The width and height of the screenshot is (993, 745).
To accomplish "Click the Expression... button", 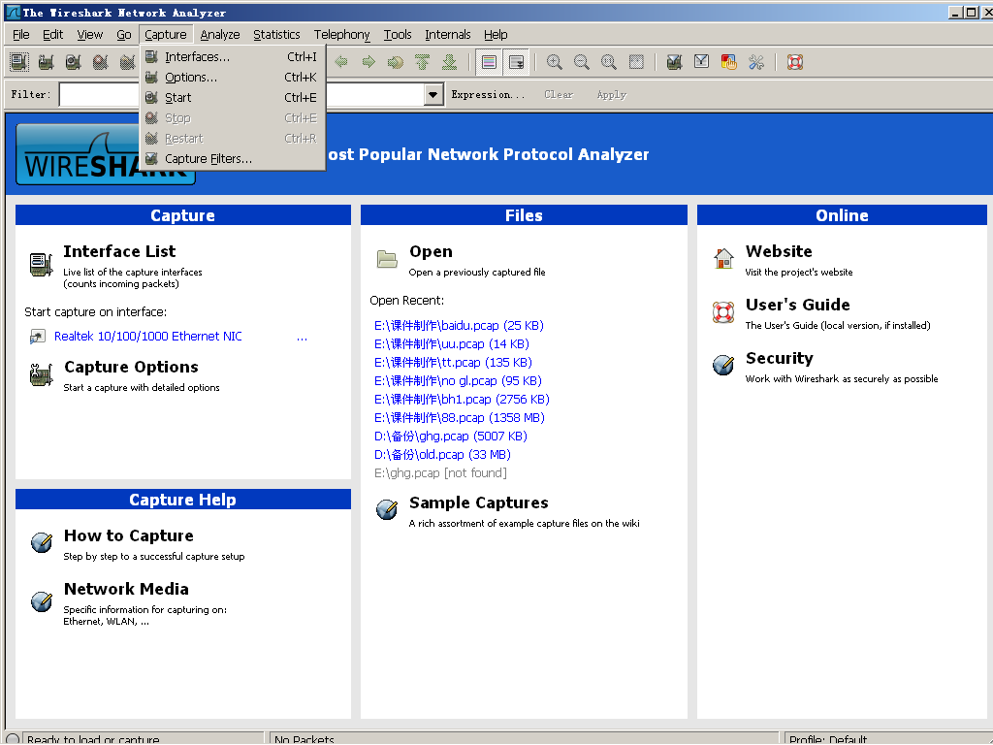I will tap(488, 95).
